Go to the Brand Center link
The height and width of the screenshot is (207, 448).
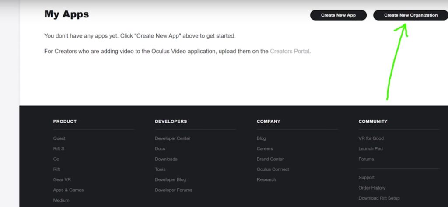tap(270, 159)
